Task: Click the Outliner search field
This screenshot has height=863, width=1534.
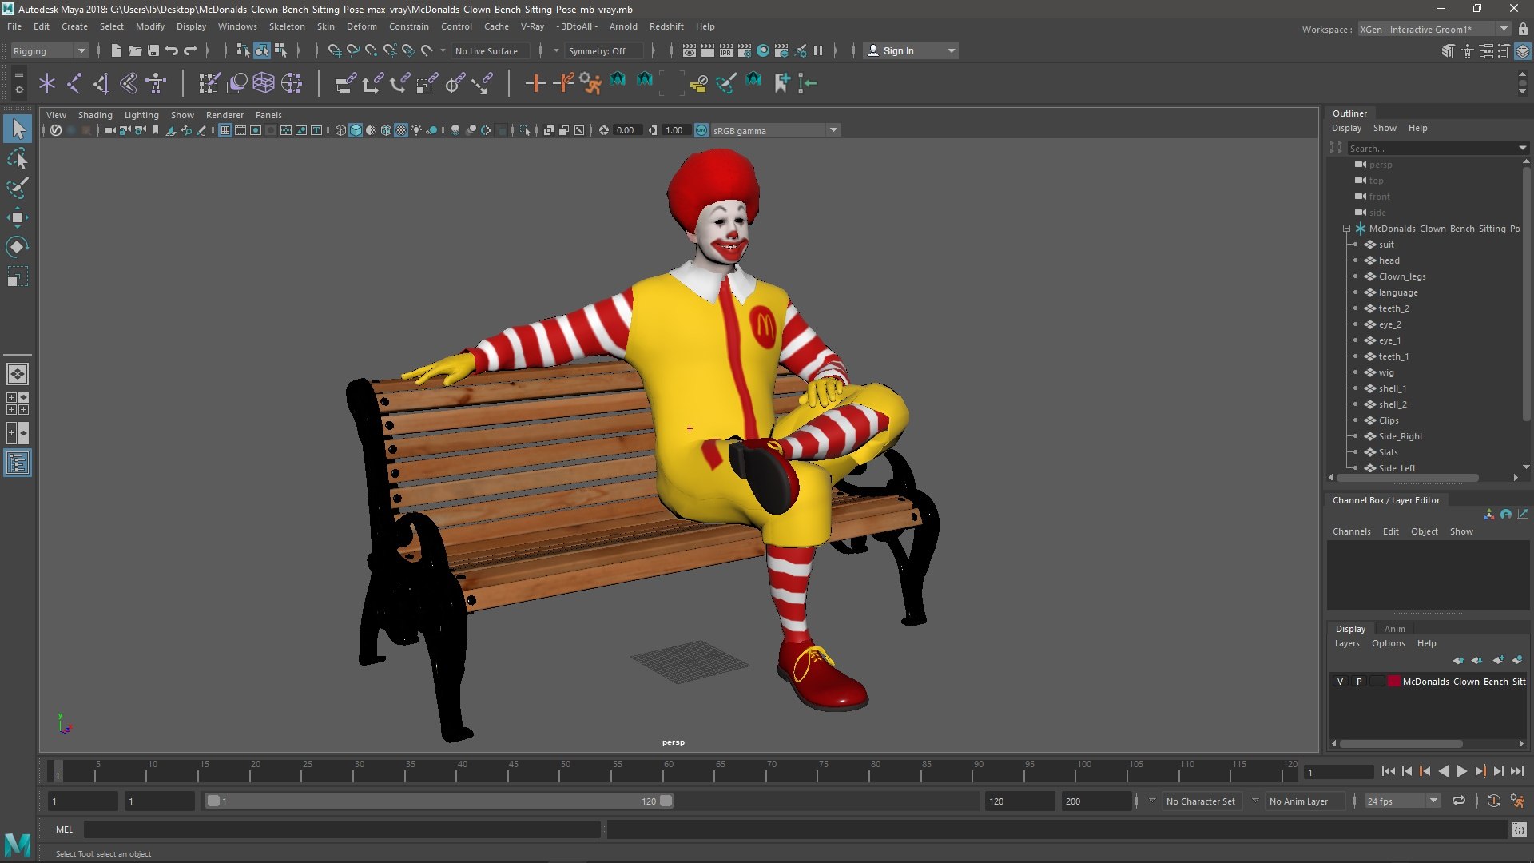Action: coord(1434,149)
